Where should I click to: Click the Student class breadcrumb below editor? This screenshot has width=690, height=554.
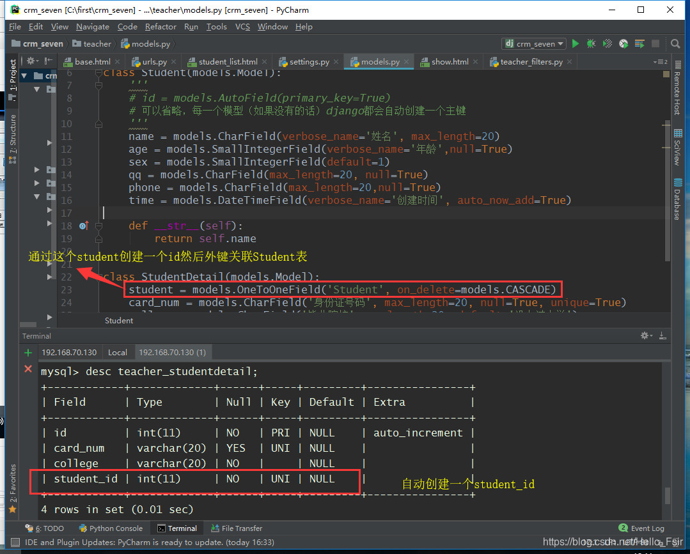119,321
